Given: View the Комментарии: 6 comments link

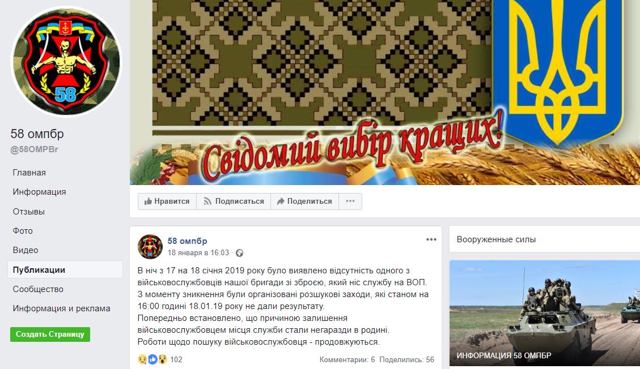Looking at the screenshot, I should (347, 359).
